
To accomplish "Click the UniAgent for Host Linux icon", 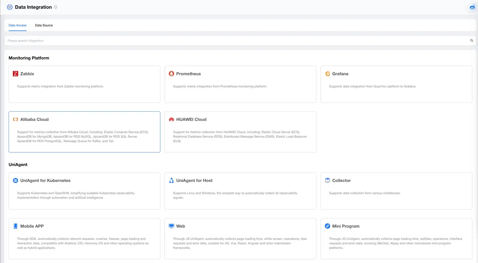I will pyautogui.click(x=171, y=181).
